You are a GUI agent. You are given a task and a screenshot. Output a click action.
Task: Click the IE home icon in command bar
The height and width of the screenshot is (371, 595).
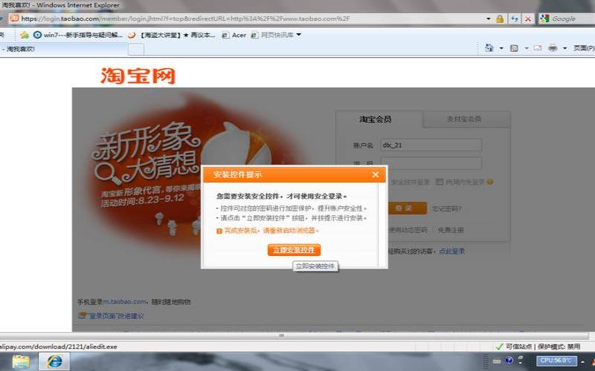click(489, 48)
